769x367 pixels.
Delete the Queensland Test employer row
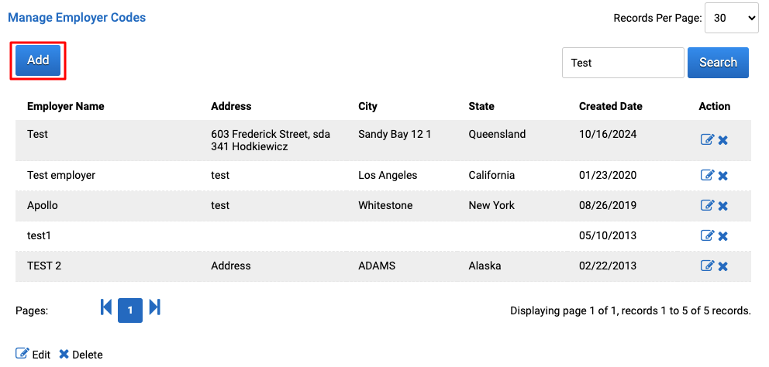pos(722,140)
